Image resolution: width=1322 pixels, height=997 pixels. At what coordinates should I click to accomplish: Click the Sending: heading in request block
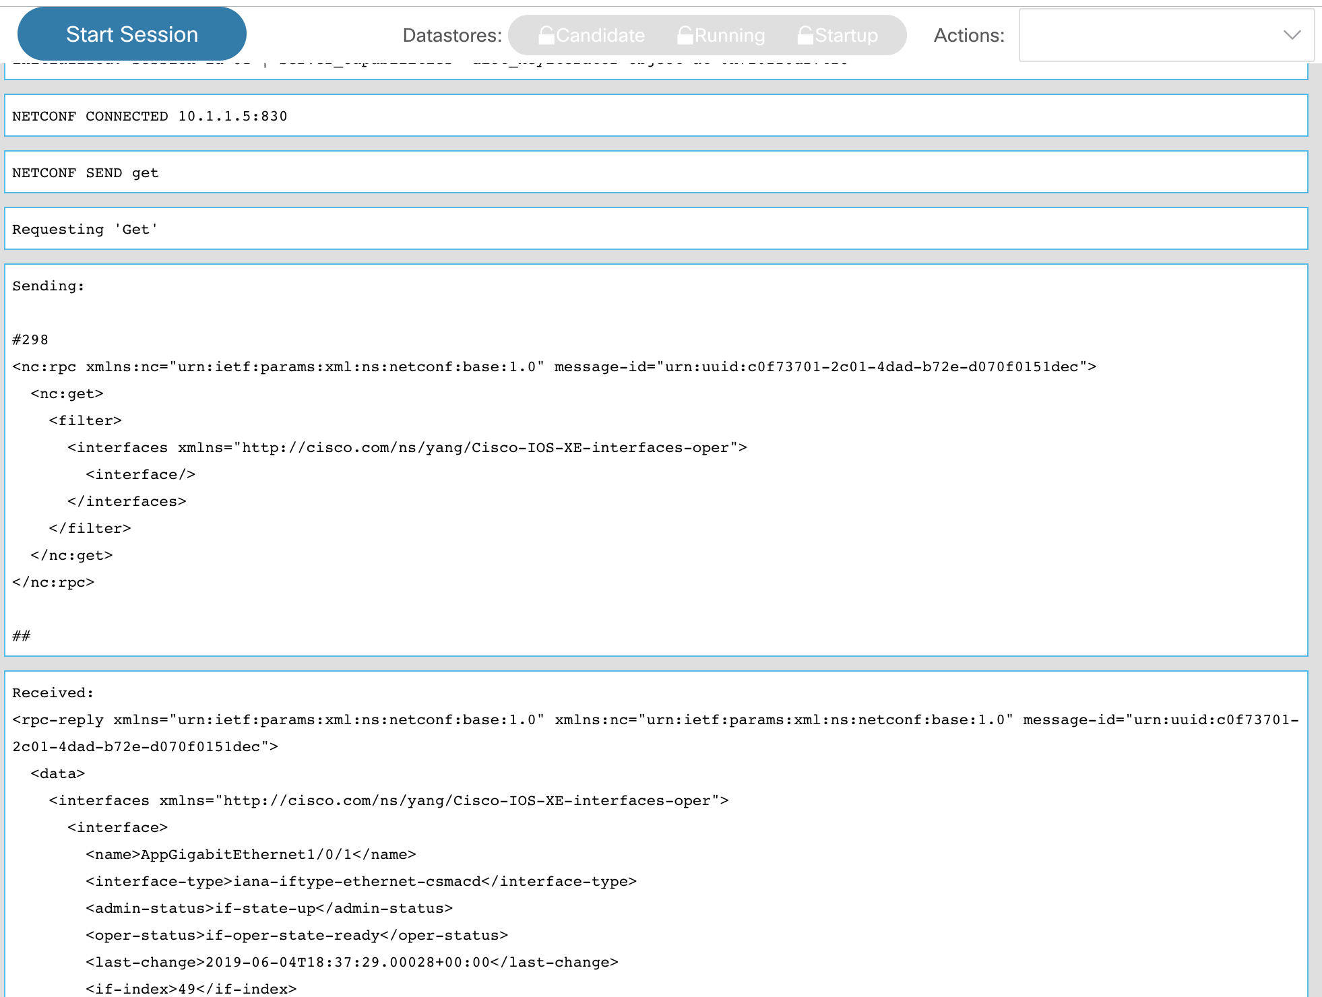click(49, 286)
